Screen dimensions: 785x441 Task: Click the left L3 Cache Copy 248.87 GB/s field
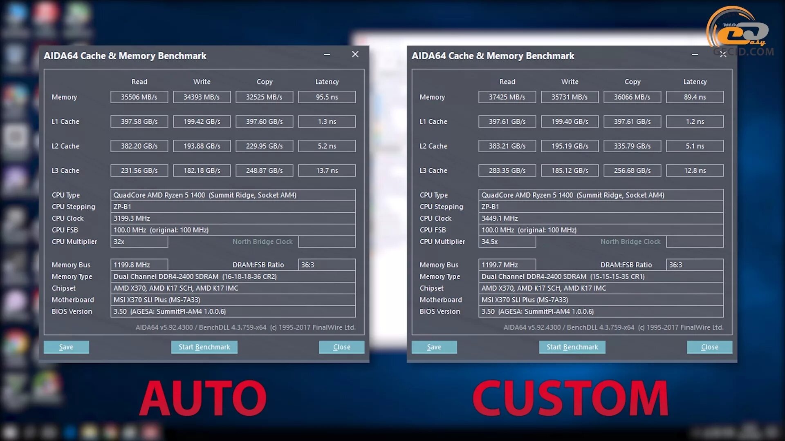264,170
